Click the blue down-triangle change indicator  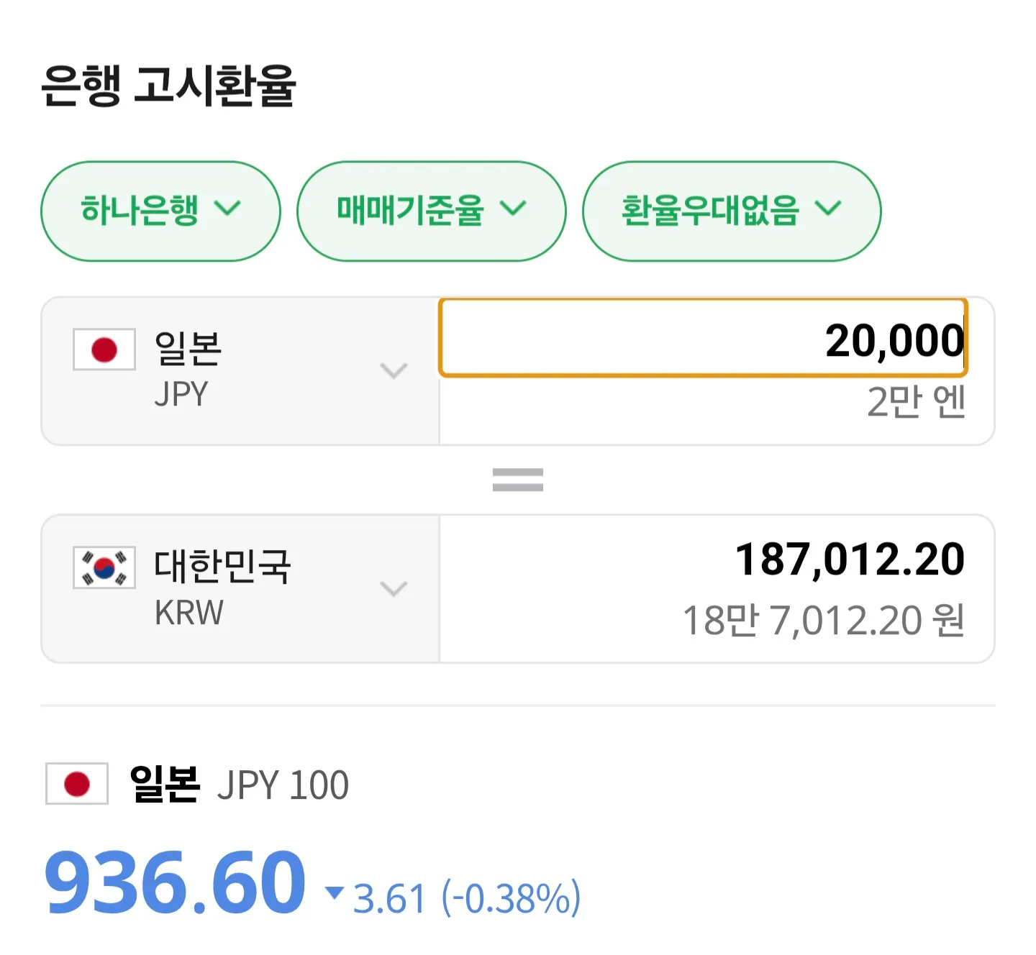(334, 892)
